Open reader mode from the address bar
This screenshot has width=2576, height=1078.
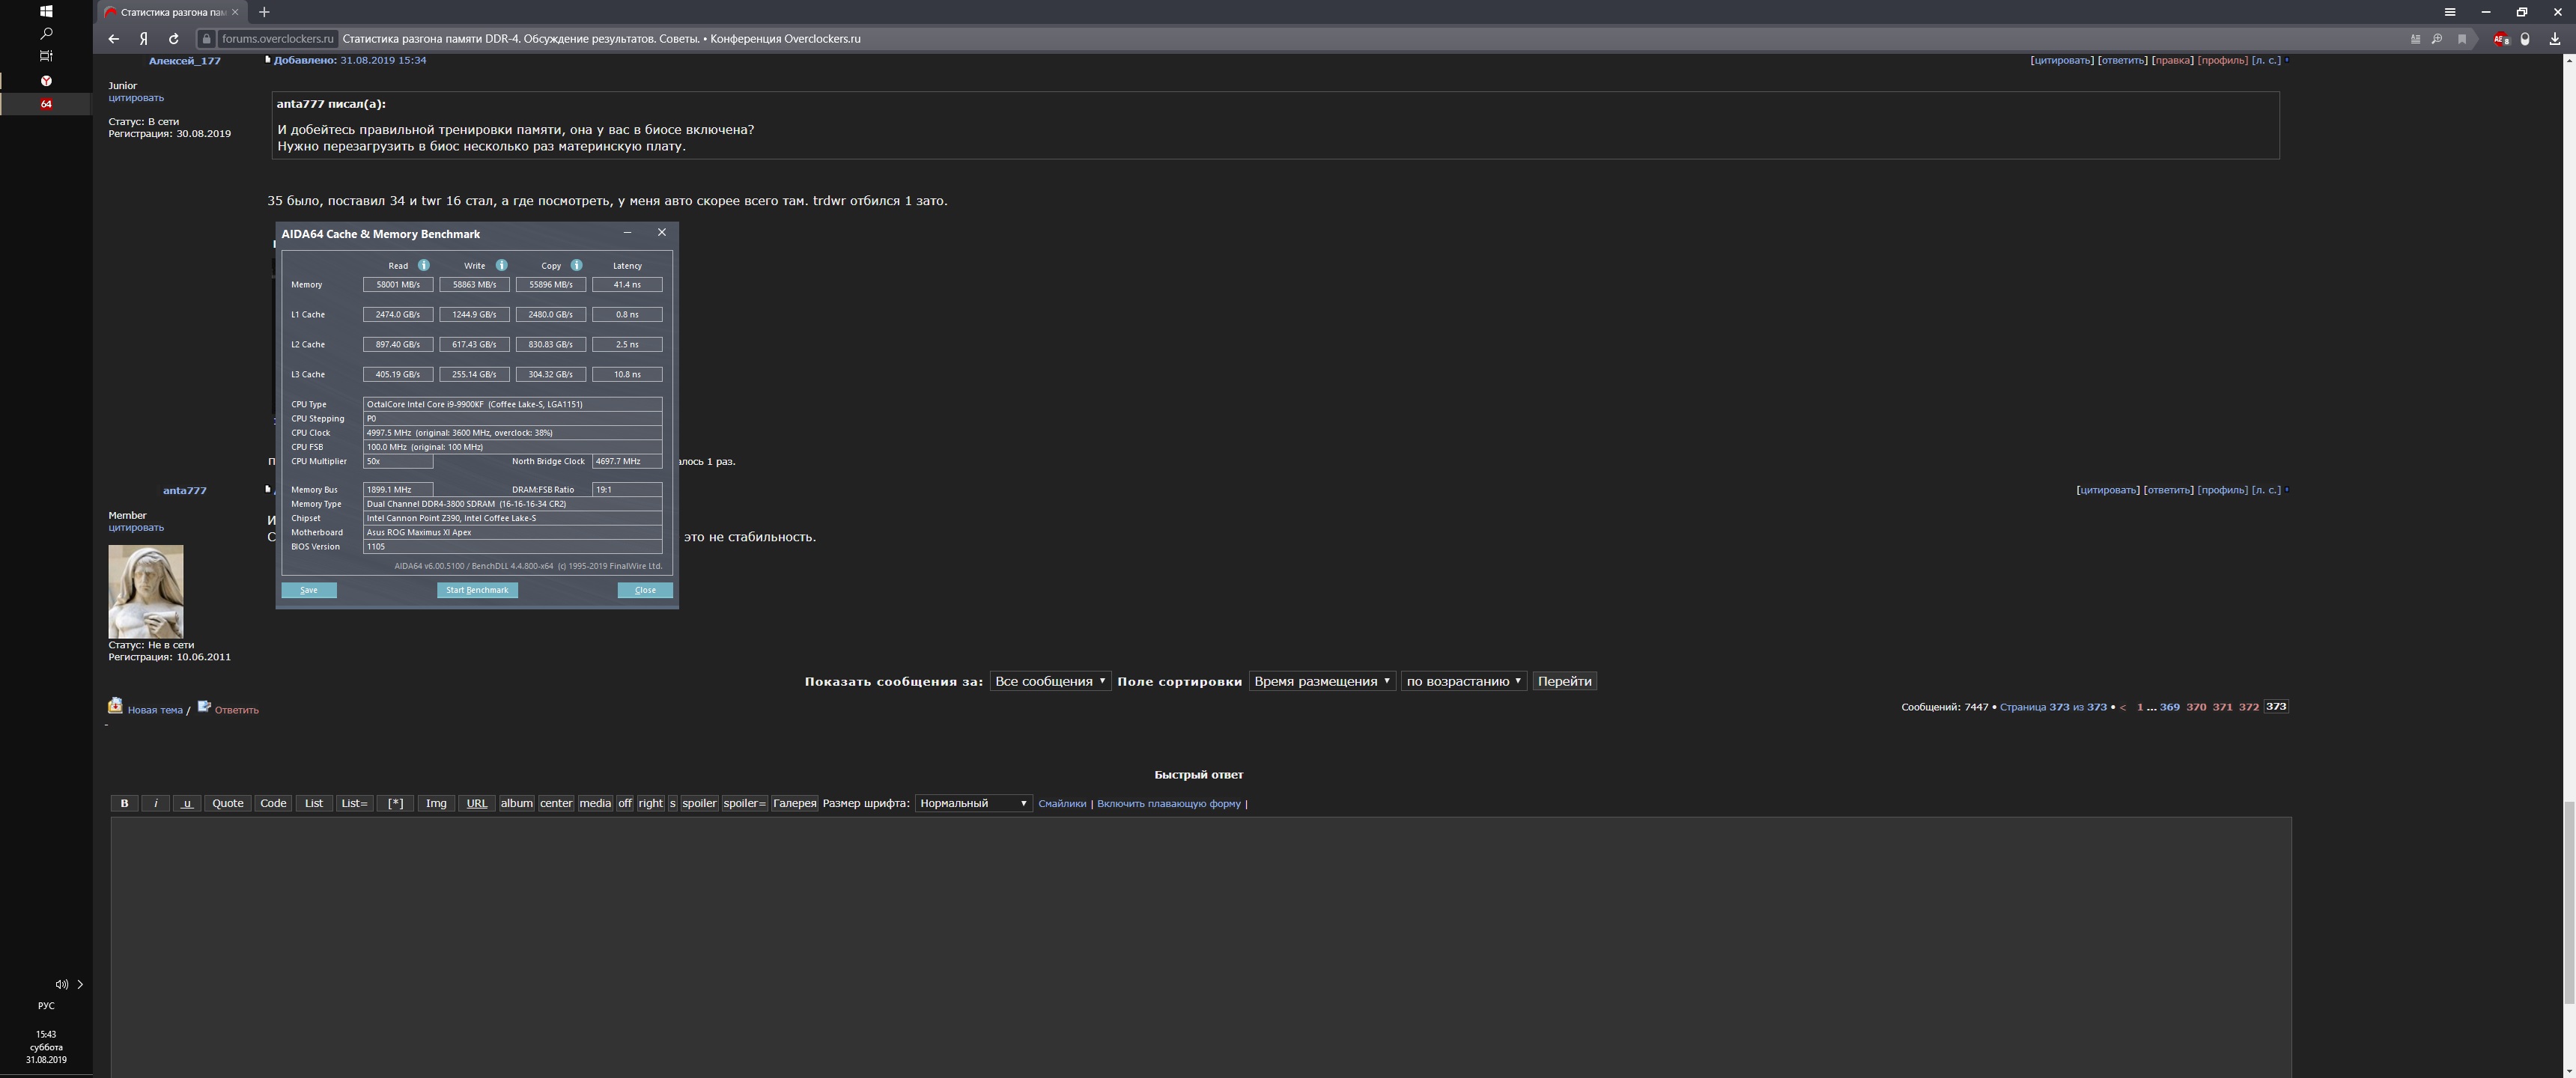[2415, 39]
